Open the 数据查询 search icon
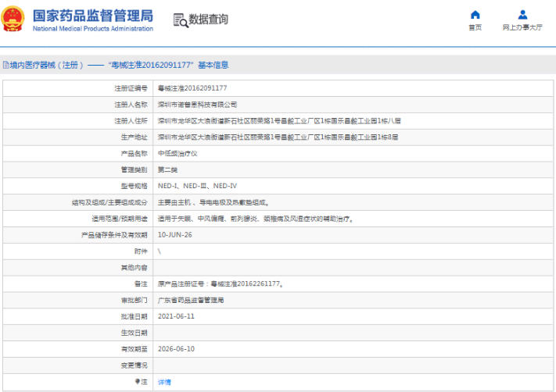This screenshot has height=392, width=556. [x=181, y=20]
